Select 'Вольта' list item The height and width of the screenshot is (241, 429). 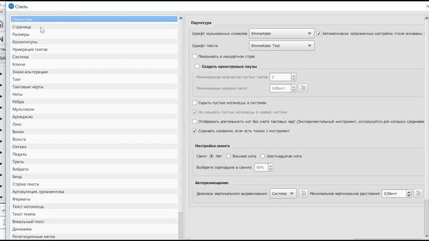(x=94, y=139)
